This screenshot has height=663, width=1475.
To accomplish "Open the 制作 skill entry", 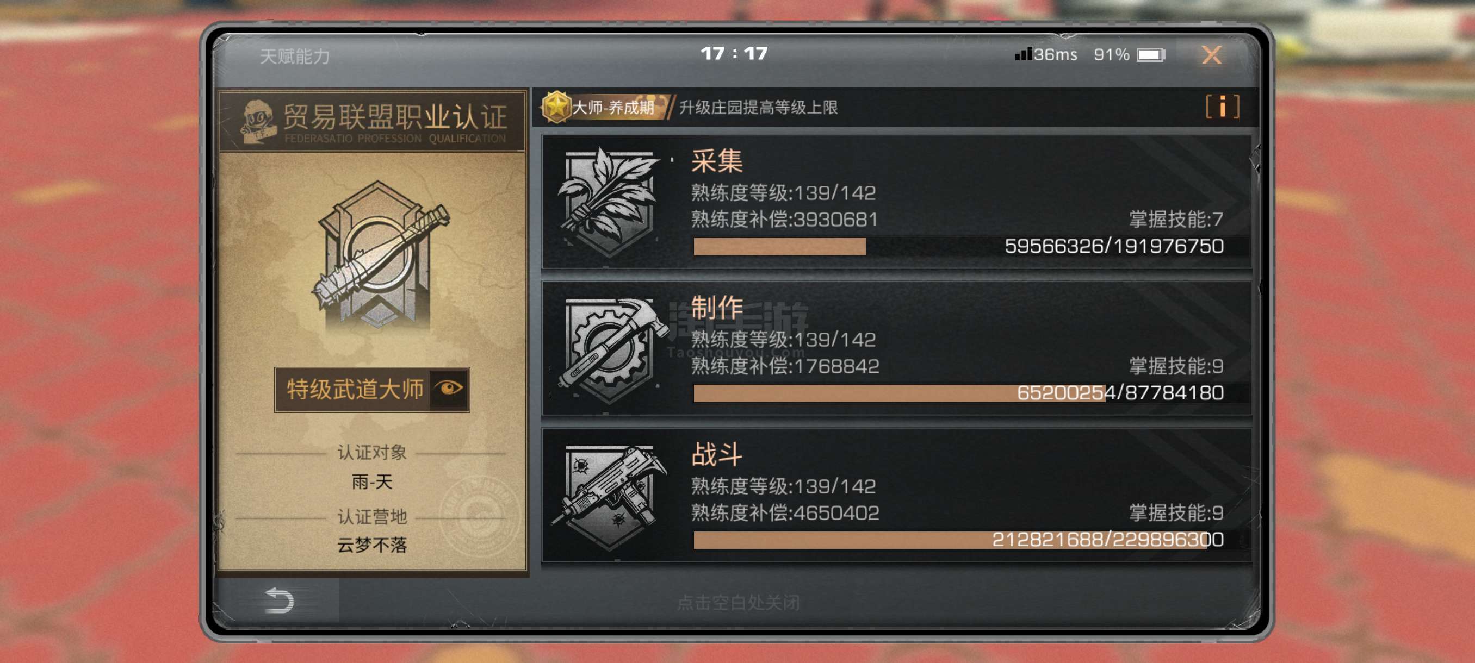I will click(897, 349).
